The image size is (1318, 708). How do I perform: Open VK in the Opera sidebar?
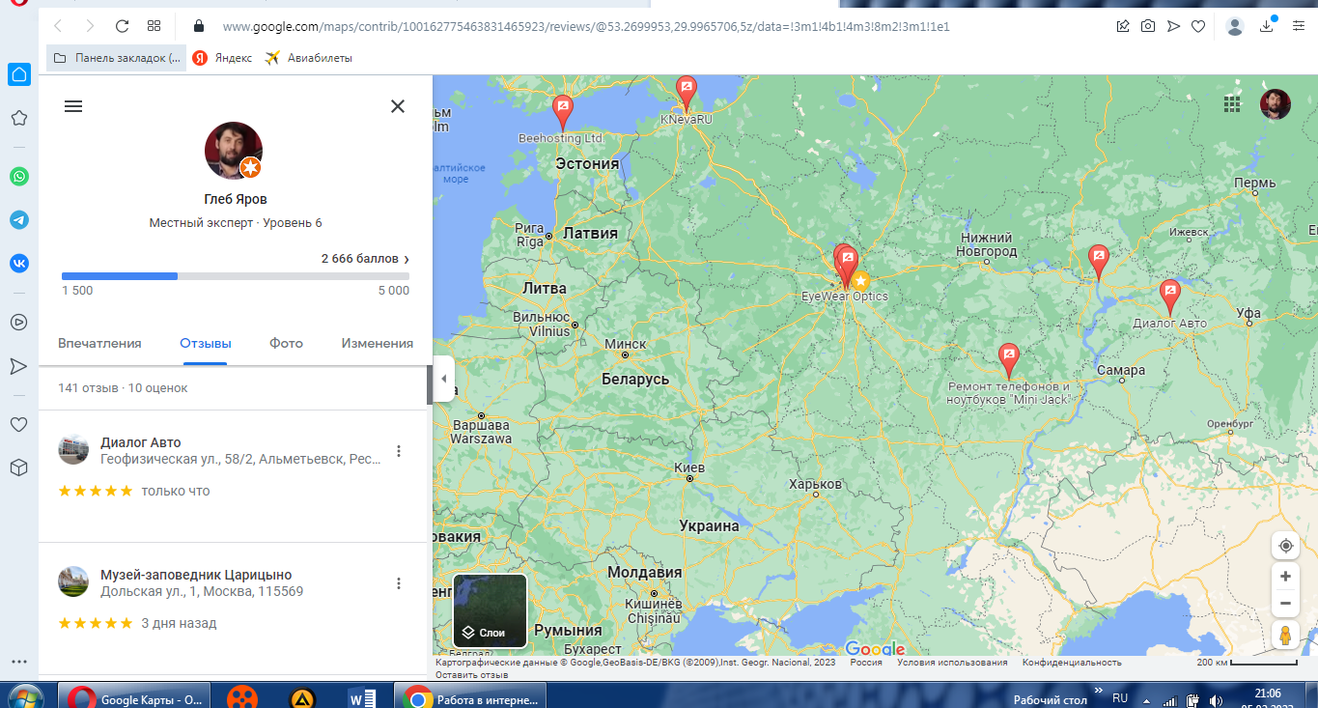pyautogui.click(x=18, y=263)
